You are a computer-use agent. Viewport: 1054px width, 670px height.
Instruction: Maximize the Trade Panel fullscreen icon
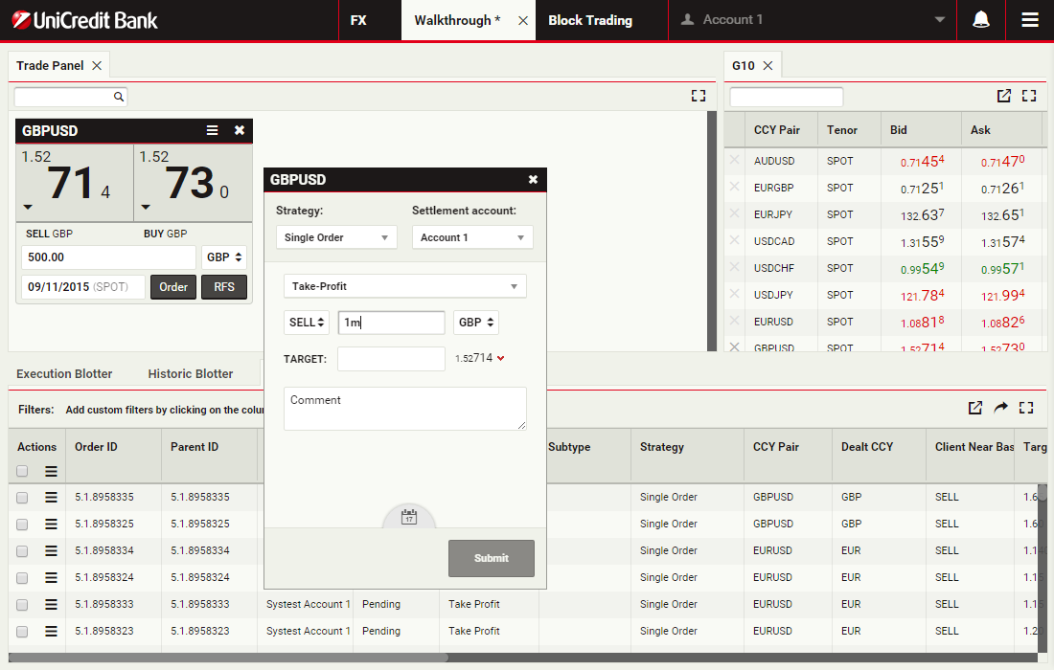[x=698, y=96]
